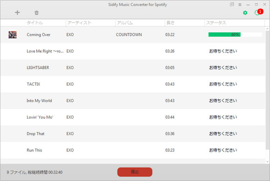Click the 03:36 duration of Drop That
This screenshot has height=181, width=270.
pyautogui.click(x=170, y=134)
